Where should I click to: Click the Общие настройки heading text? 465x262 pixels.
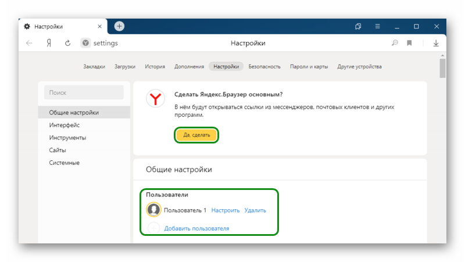[x=179, y=169]
